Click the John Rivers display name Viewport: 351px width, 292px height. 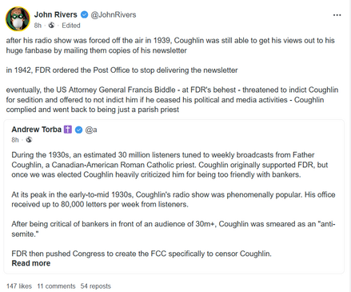[55, 14]
